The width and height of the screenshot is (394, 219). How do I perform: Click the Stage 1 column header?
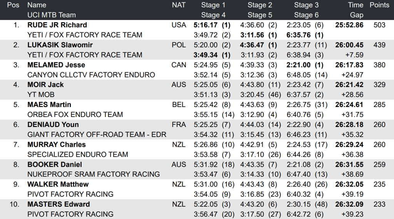pos(213,5)
